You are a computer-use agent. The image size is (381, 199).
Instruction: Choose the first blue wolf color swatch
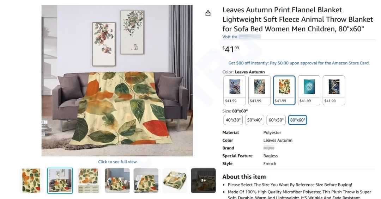pyautogui.click(x=235, y=90)
